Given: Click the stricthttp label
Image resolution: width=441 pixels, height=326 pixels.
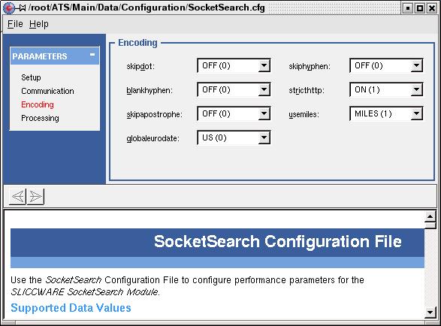Looking at the screenshot, I should pyautogui.click(x=307, y=90).
